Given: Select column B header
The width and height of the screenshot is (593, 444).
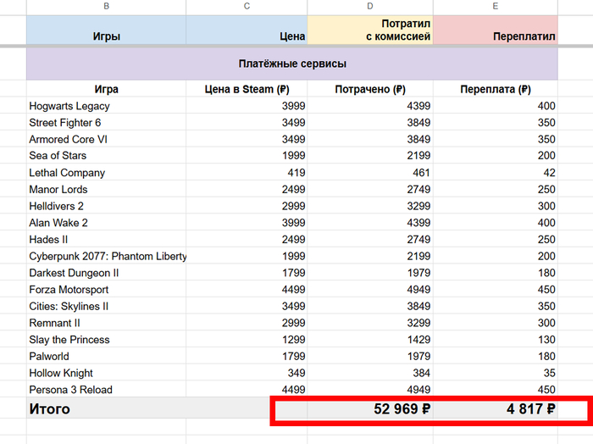Looking at the screenshot, I should (106, 7).
